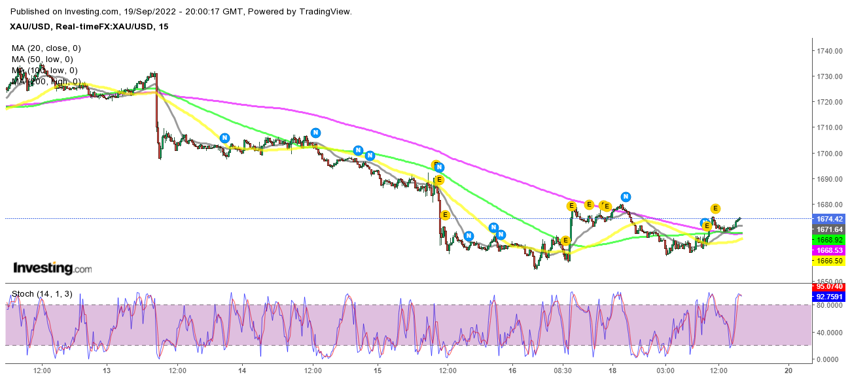This screenshot has height=379, width=850.
Task: Click the E marker at the top of the 08:30 spike
Action: pos(571,206)
